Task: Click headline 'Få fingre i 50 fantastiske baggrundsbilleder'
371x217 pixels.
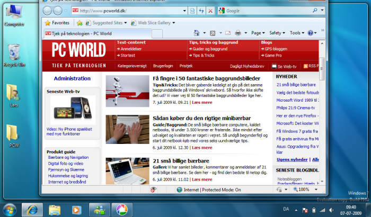Action: [x=206, y=78]
